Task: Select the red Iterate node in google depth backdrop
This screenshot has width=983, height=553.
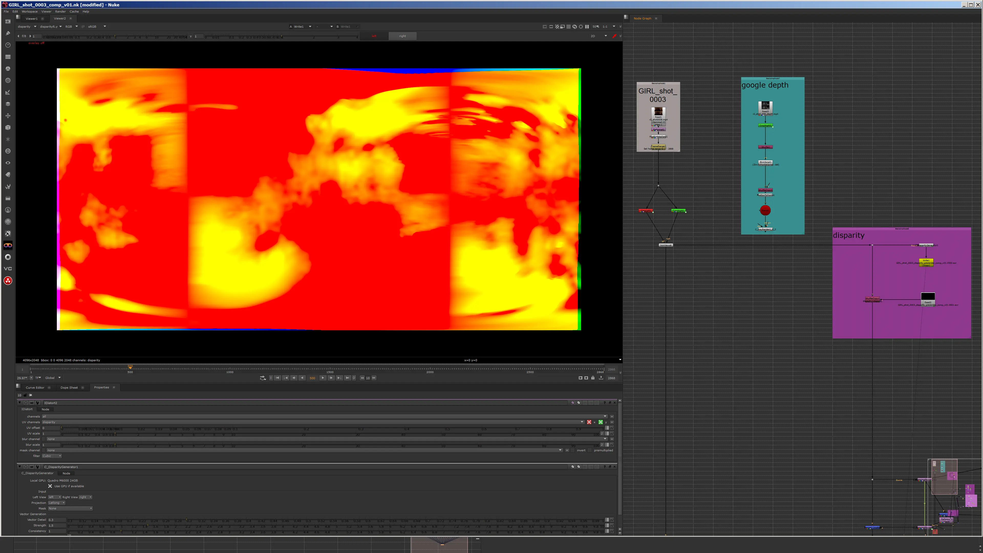Action: coord(765,210)
